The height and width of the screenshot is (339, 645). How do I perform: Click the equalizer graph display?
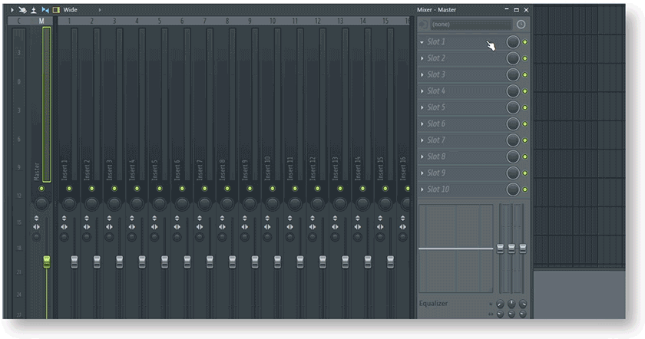tap(456, 248)
